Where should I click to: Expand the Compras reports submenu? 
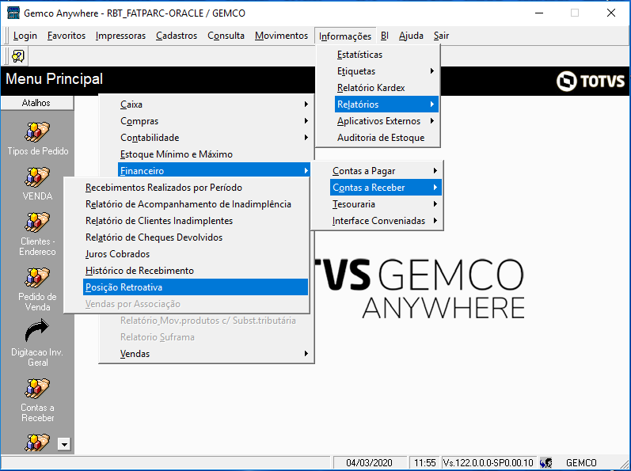point(215,121)
